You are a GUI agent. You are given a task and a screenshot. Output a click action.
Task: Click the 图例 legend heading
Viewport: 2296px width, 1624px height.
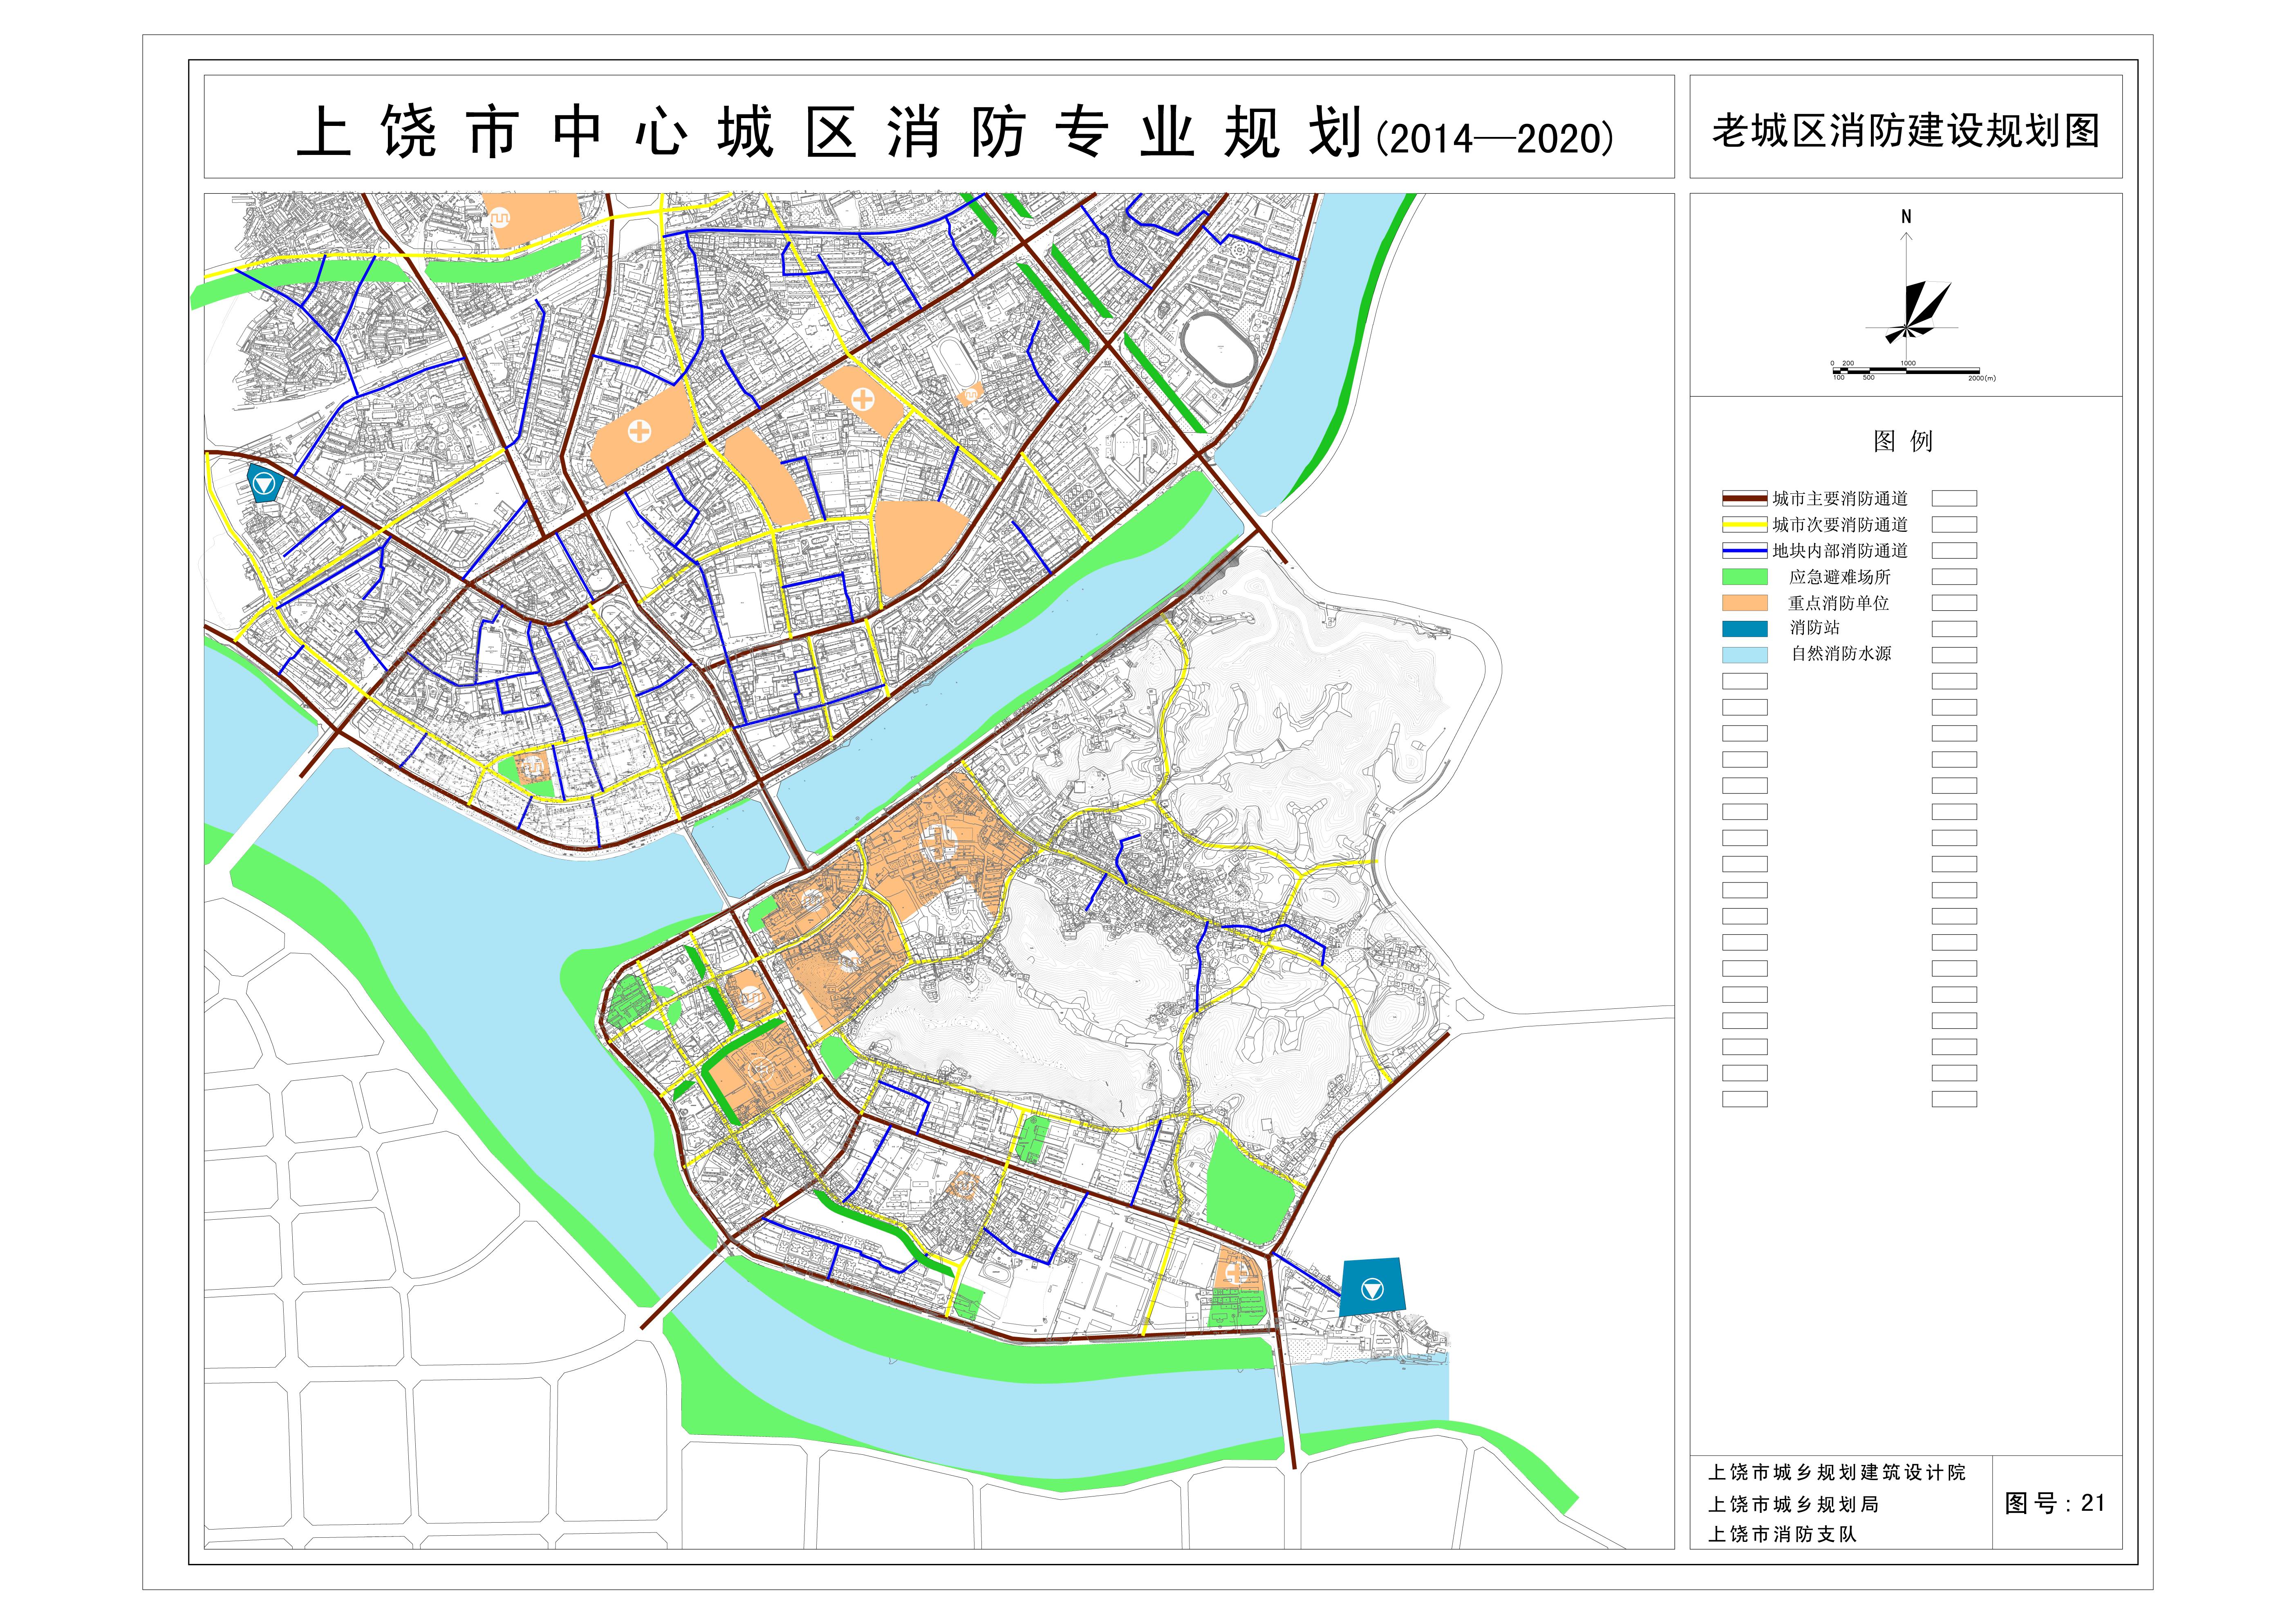[x=1904, y=441]
